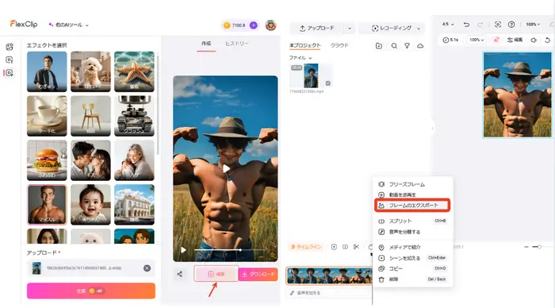Select the highlighted third left sidebar tool icon
This screenshot has width=555, height=308.
(x=10, y=73)
